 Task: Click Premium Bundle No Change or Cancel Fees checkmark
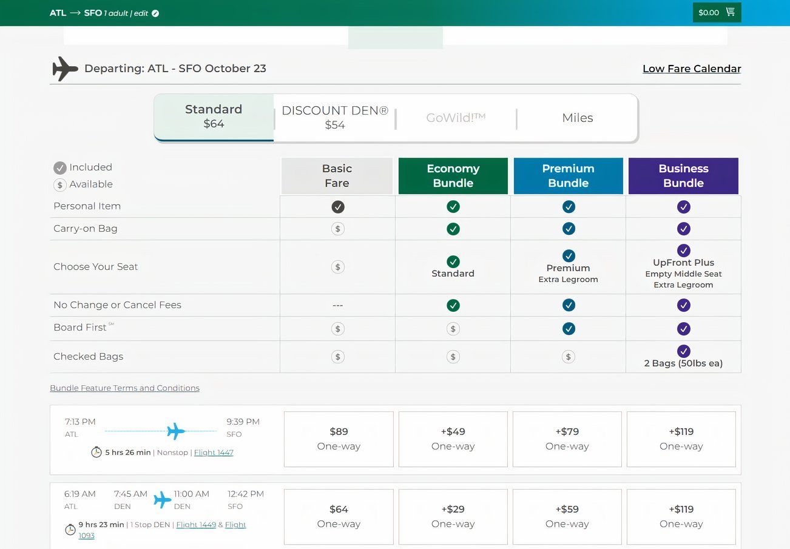click(568, 305)
